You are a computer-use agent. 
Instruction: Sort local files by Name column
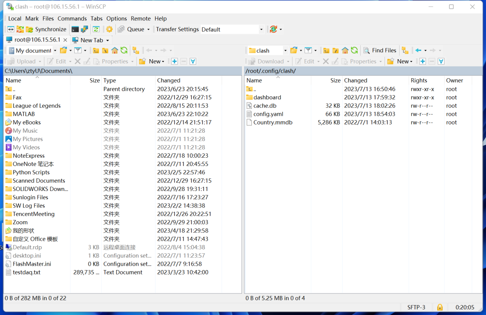[x=37, y=80]
